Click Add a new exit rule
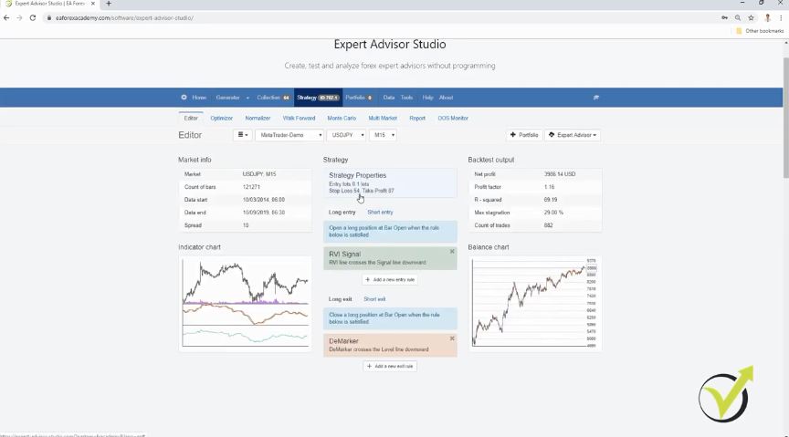 click(390, 366)
